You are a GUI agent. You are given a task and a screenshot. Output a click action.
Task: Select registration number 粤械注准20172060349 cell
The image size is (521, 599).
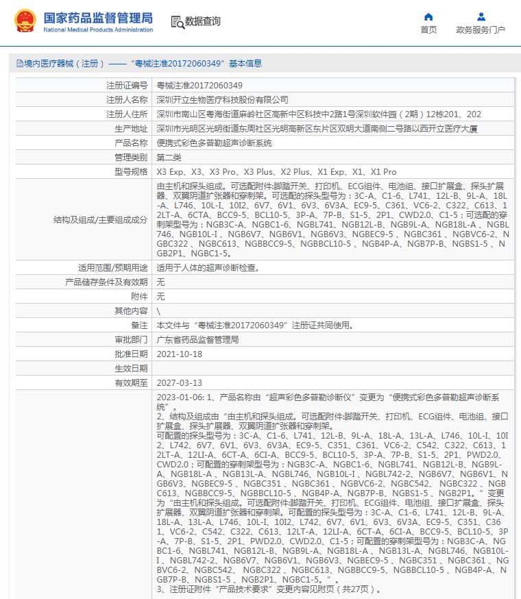(199, 86)
